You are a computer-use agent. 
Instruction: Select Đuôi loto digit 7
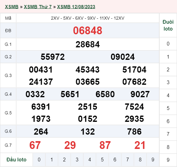pyautogui.click(x=168, y=134)
